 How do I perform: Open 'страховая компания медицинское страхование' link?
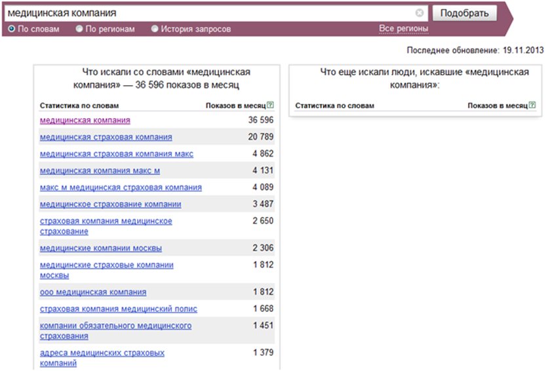[x=106, y=226]
